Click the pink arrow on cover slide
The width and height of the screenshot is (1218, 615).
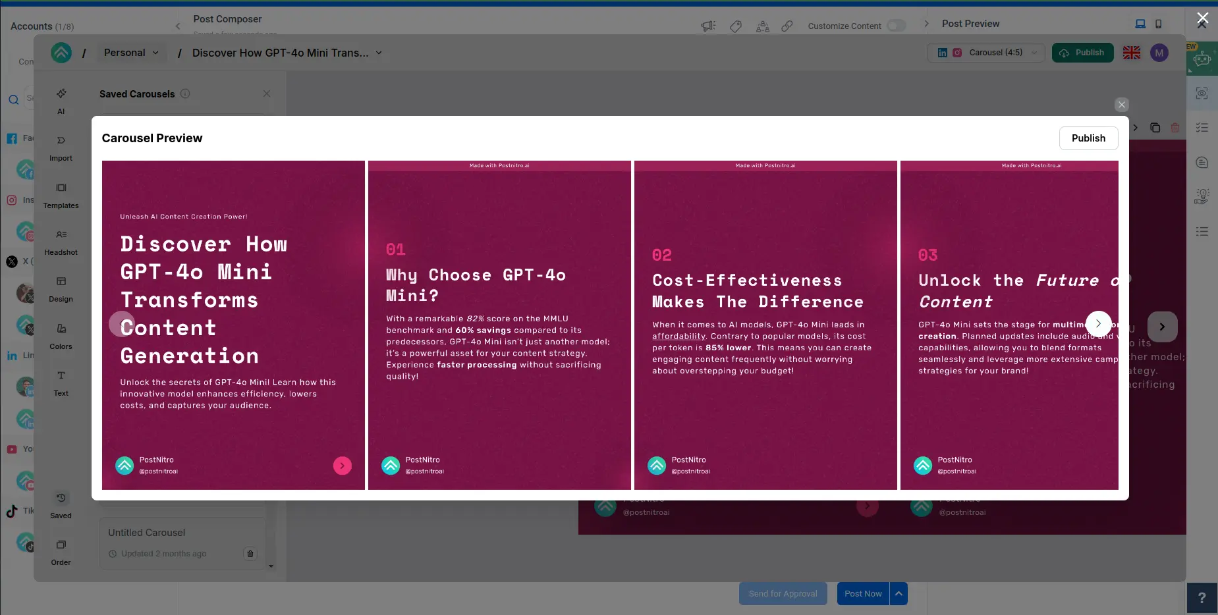tap(343, 466)
